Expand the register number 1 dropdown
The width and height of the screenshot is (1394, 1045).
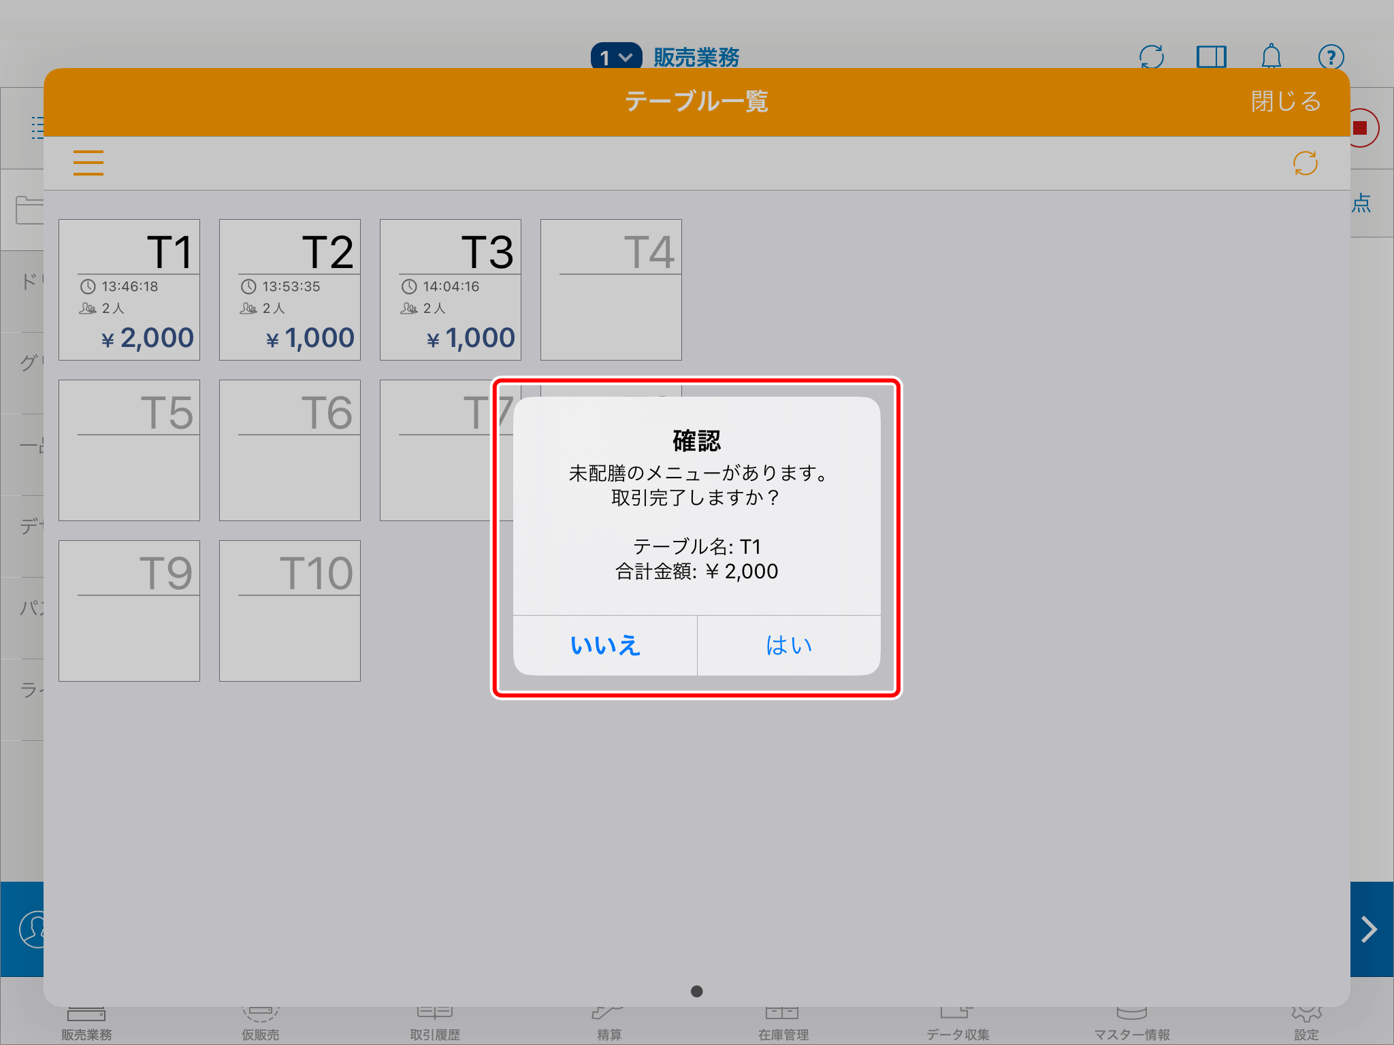(616, 57)
